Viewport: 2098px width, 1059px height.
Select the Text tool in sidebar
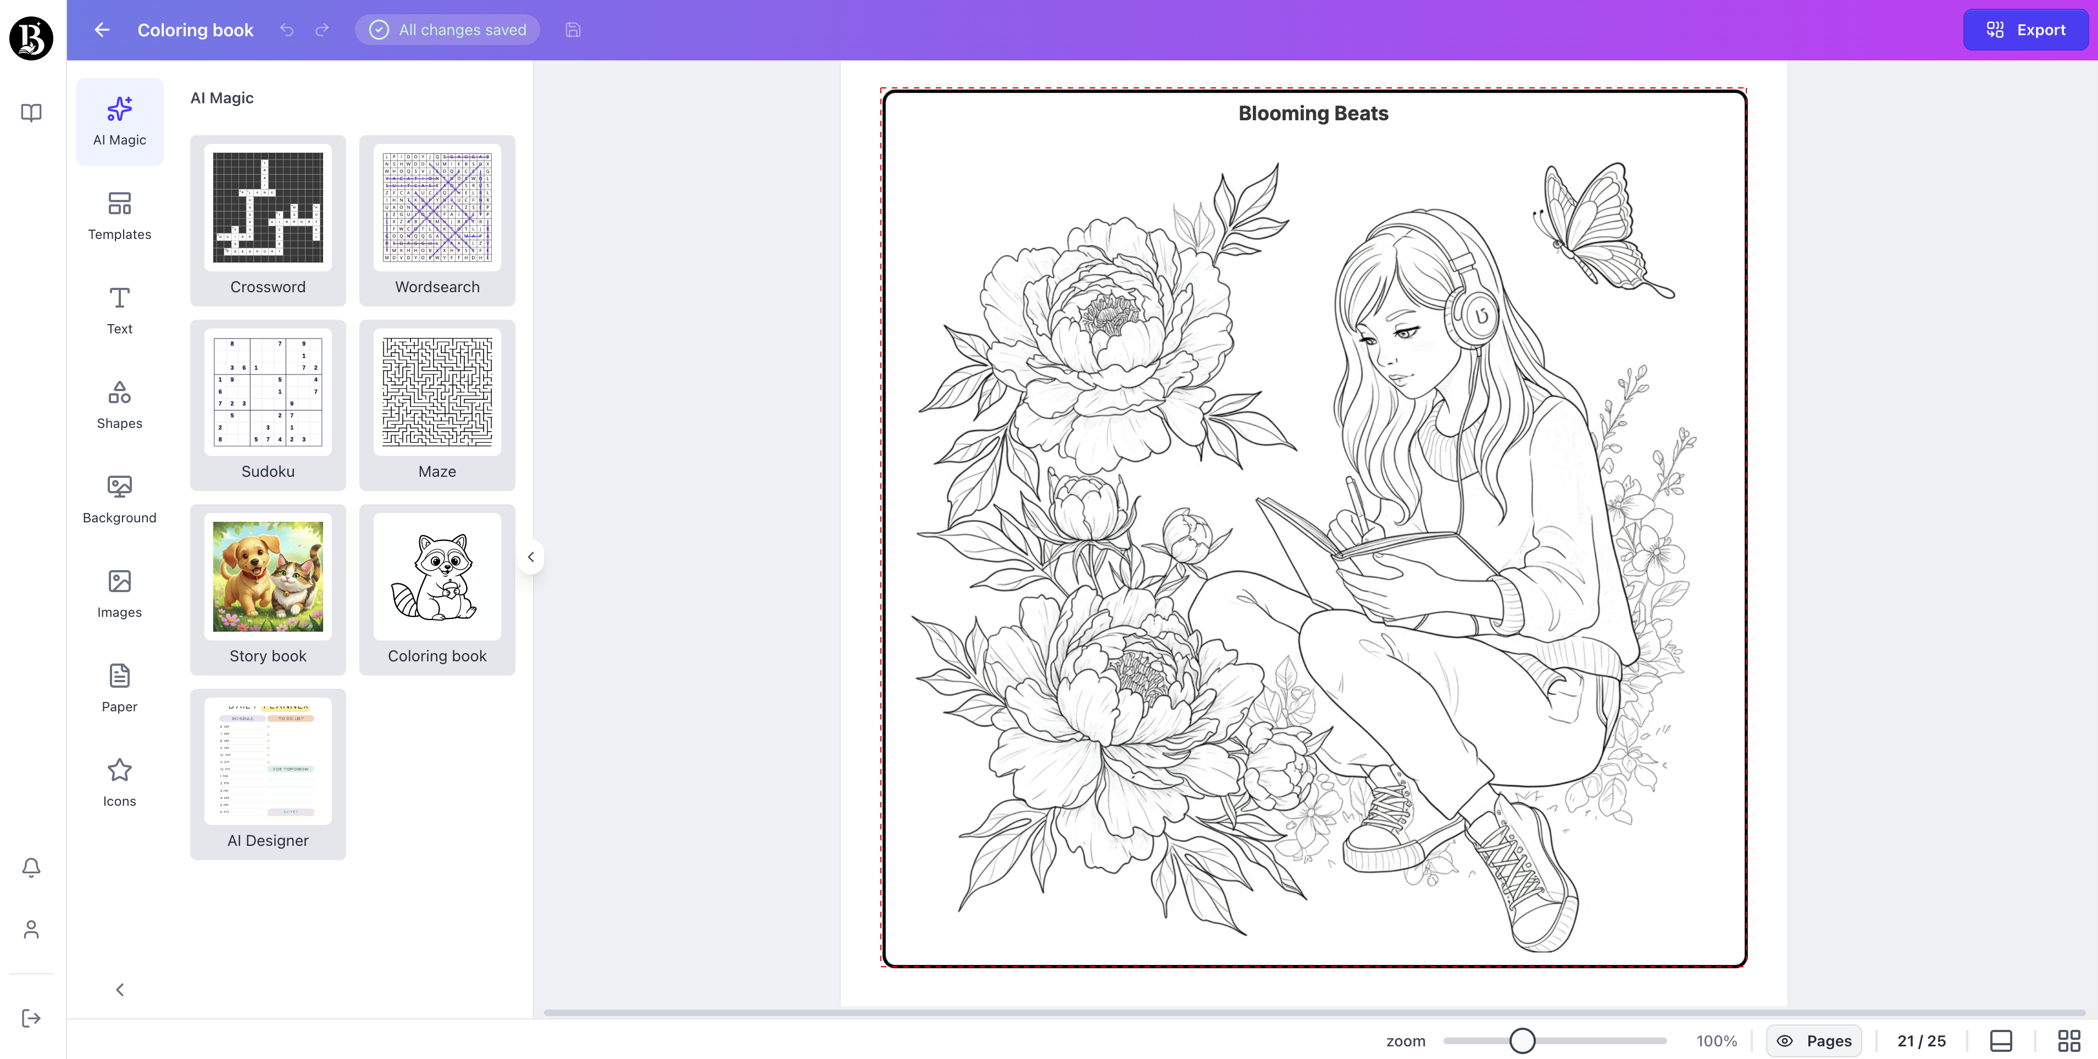(120, 310)
